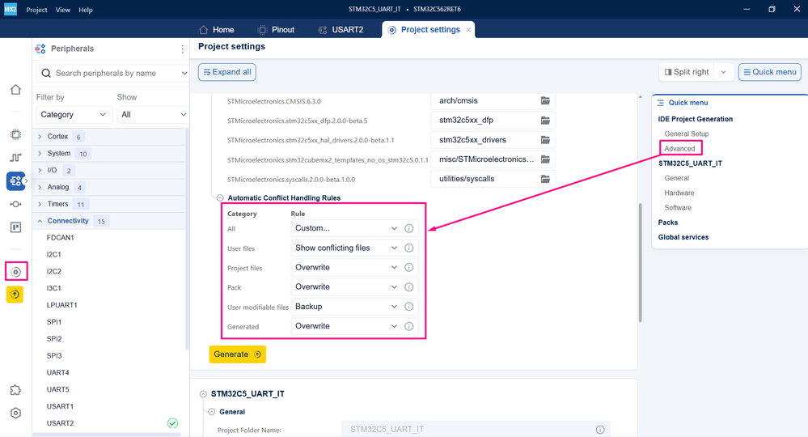Viewport: 808px width, 437px height.
Task: Open the Pack rule dropdown
Action: point(346,287)
